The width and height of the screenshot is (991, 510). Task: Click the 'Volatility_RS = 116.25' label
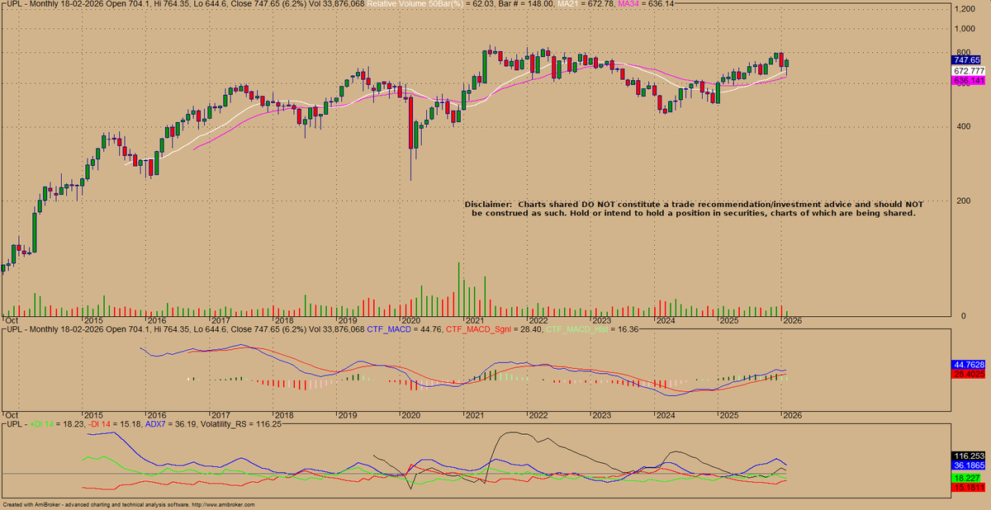click(240, 424)
